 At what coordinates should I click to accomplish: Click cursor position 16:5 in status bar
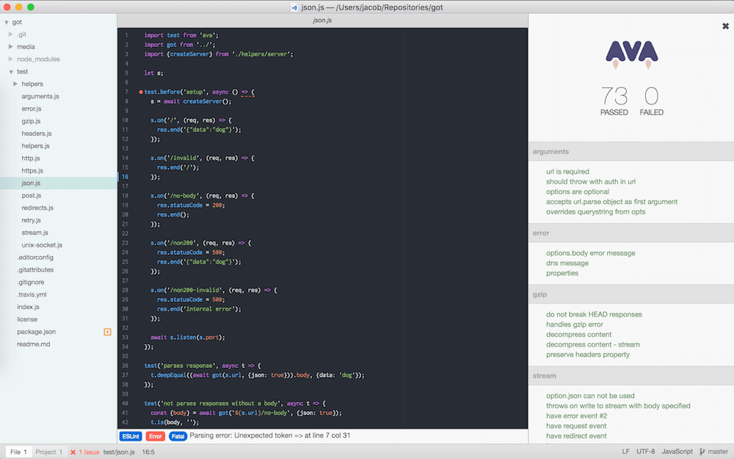[x=148, y=452]
